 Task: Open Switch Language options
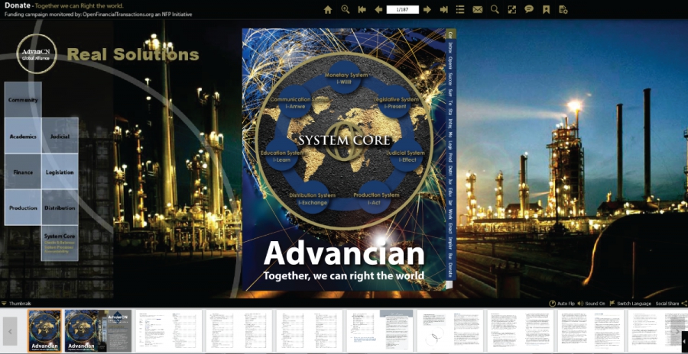(630, 304)
